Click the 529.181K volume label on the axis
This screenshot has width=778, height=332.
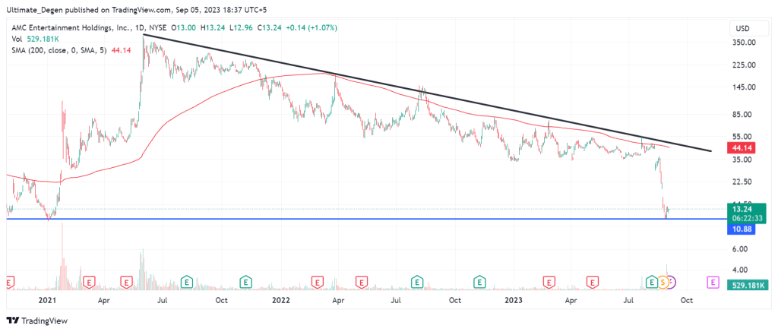(x=746, y=285)
